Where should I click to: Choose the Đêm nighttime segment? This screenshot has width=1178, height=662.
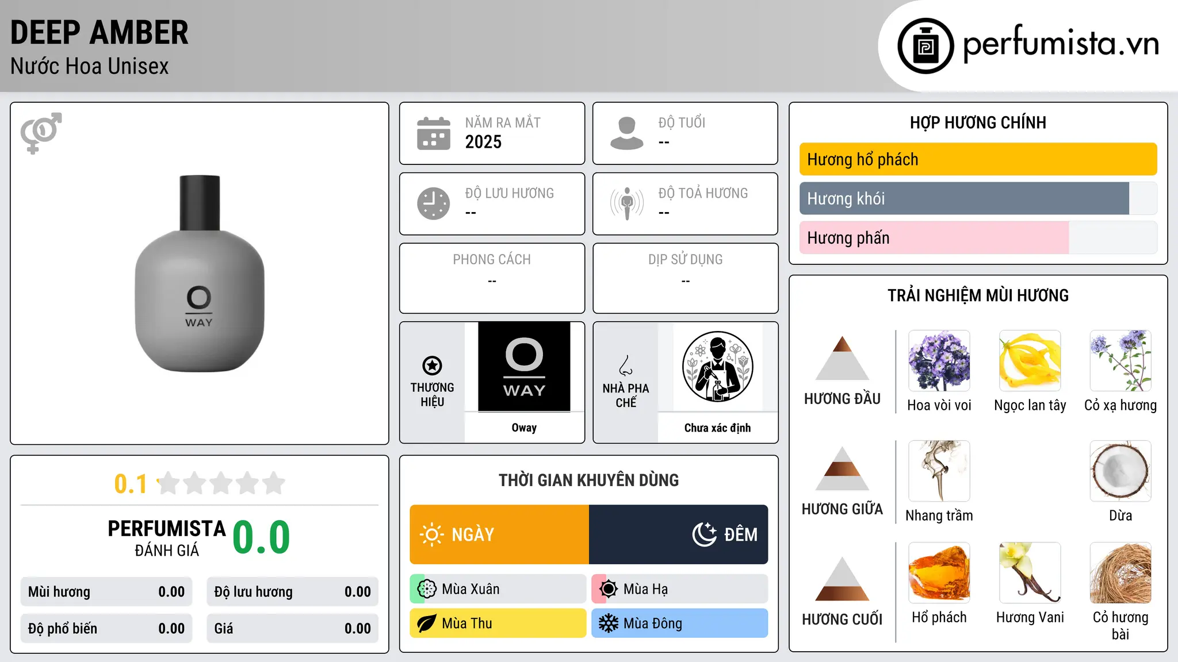click(x=679, y=534)
